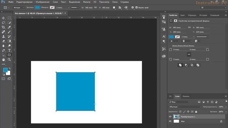Hide the Фон layer
The width and height of the screenshot is (228, 128).
pos(170,121)
